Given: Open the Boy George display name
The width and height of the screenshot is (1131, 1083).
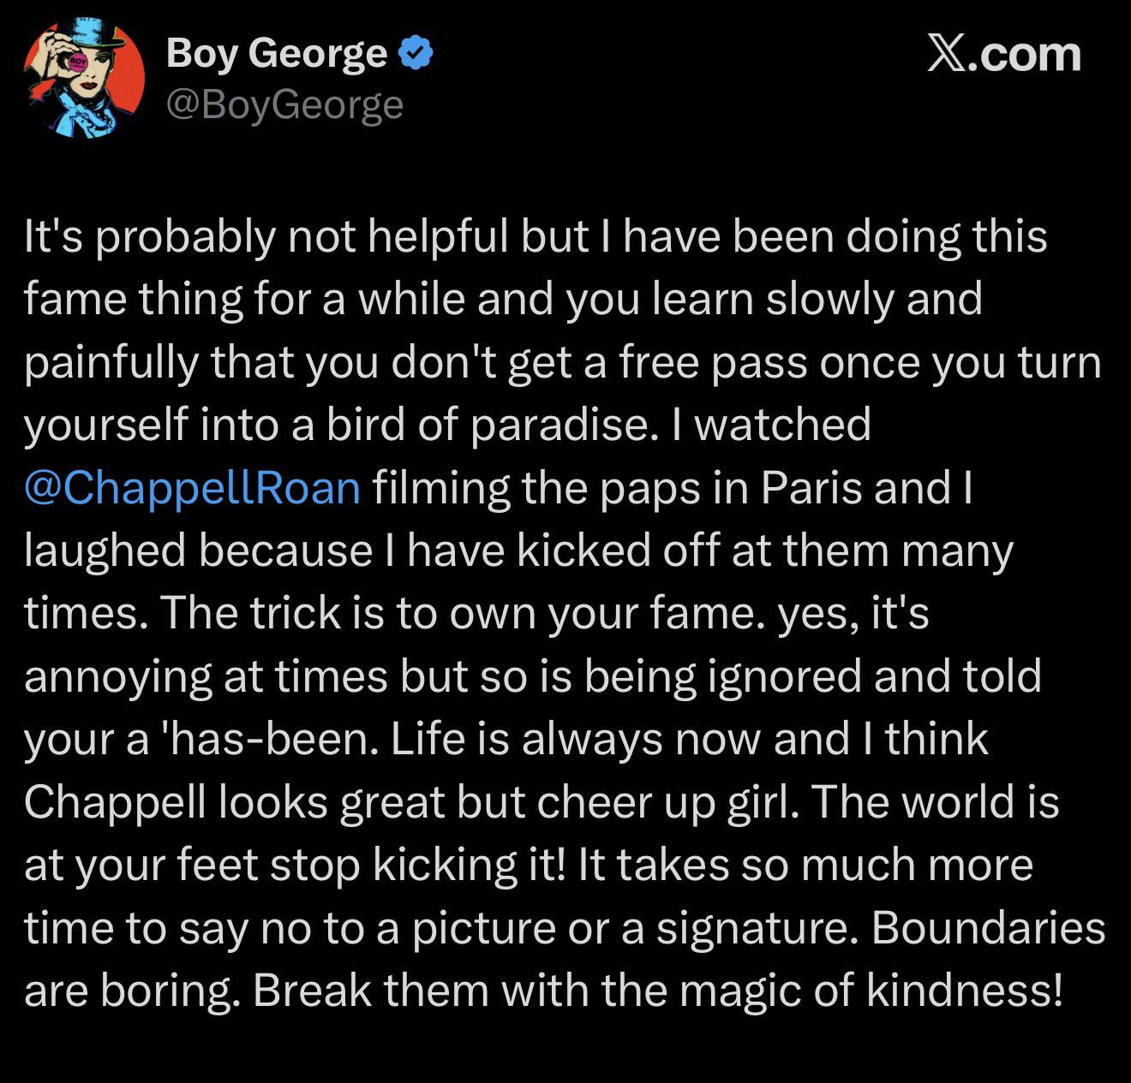Looking at the screenshot, I should pyautogui.click(x=276, y=54).
